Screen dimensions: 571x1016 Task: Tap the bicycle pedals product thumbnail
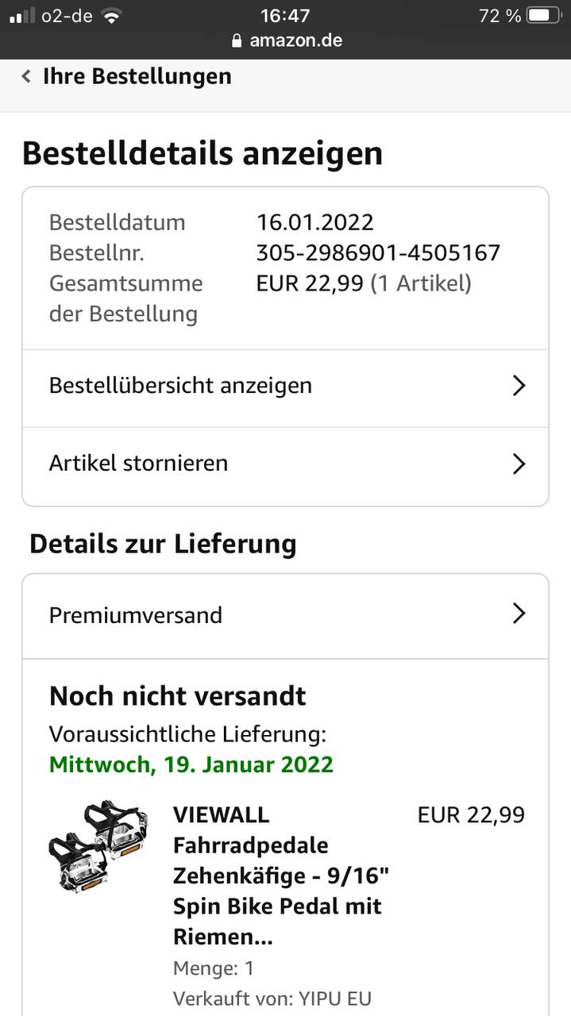coord(98,846)
